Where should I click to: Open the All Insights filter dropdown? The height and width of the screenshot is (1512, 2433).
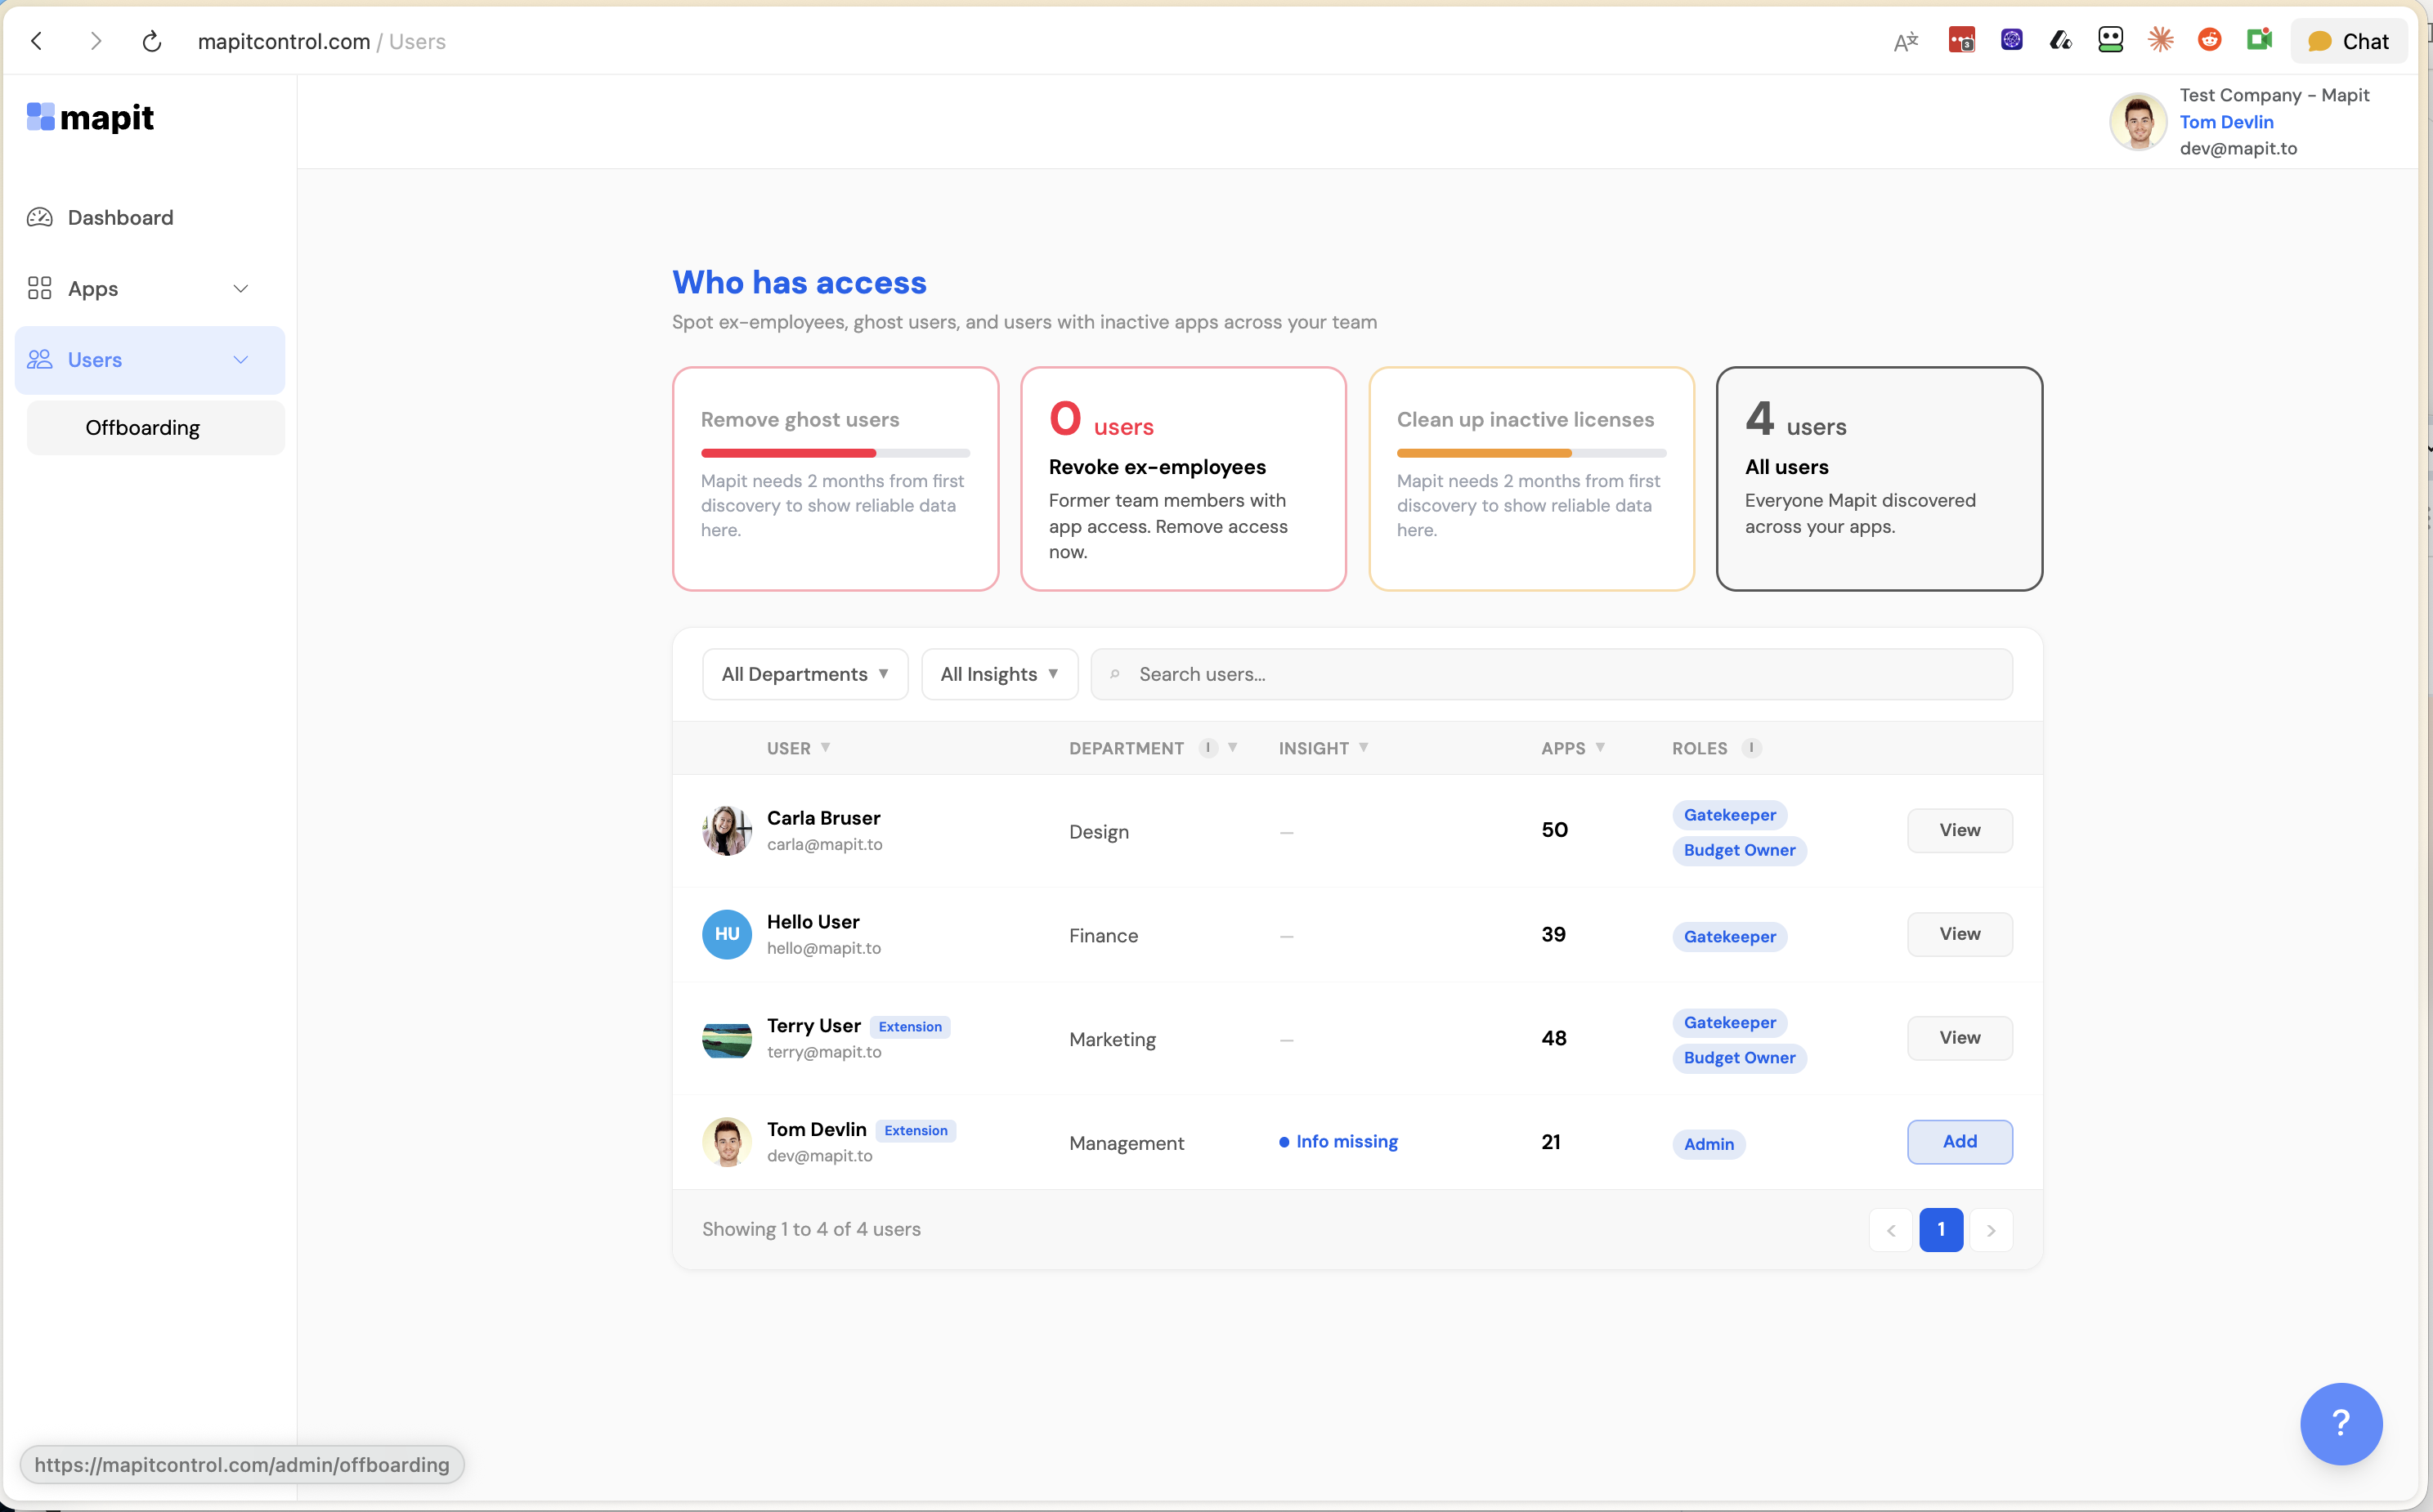(999, 674)
